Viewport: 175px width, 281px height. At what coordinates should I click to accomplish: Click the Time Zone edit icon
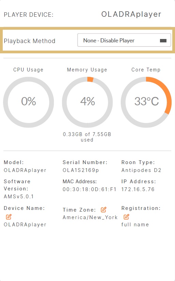(x=103, y=210)
